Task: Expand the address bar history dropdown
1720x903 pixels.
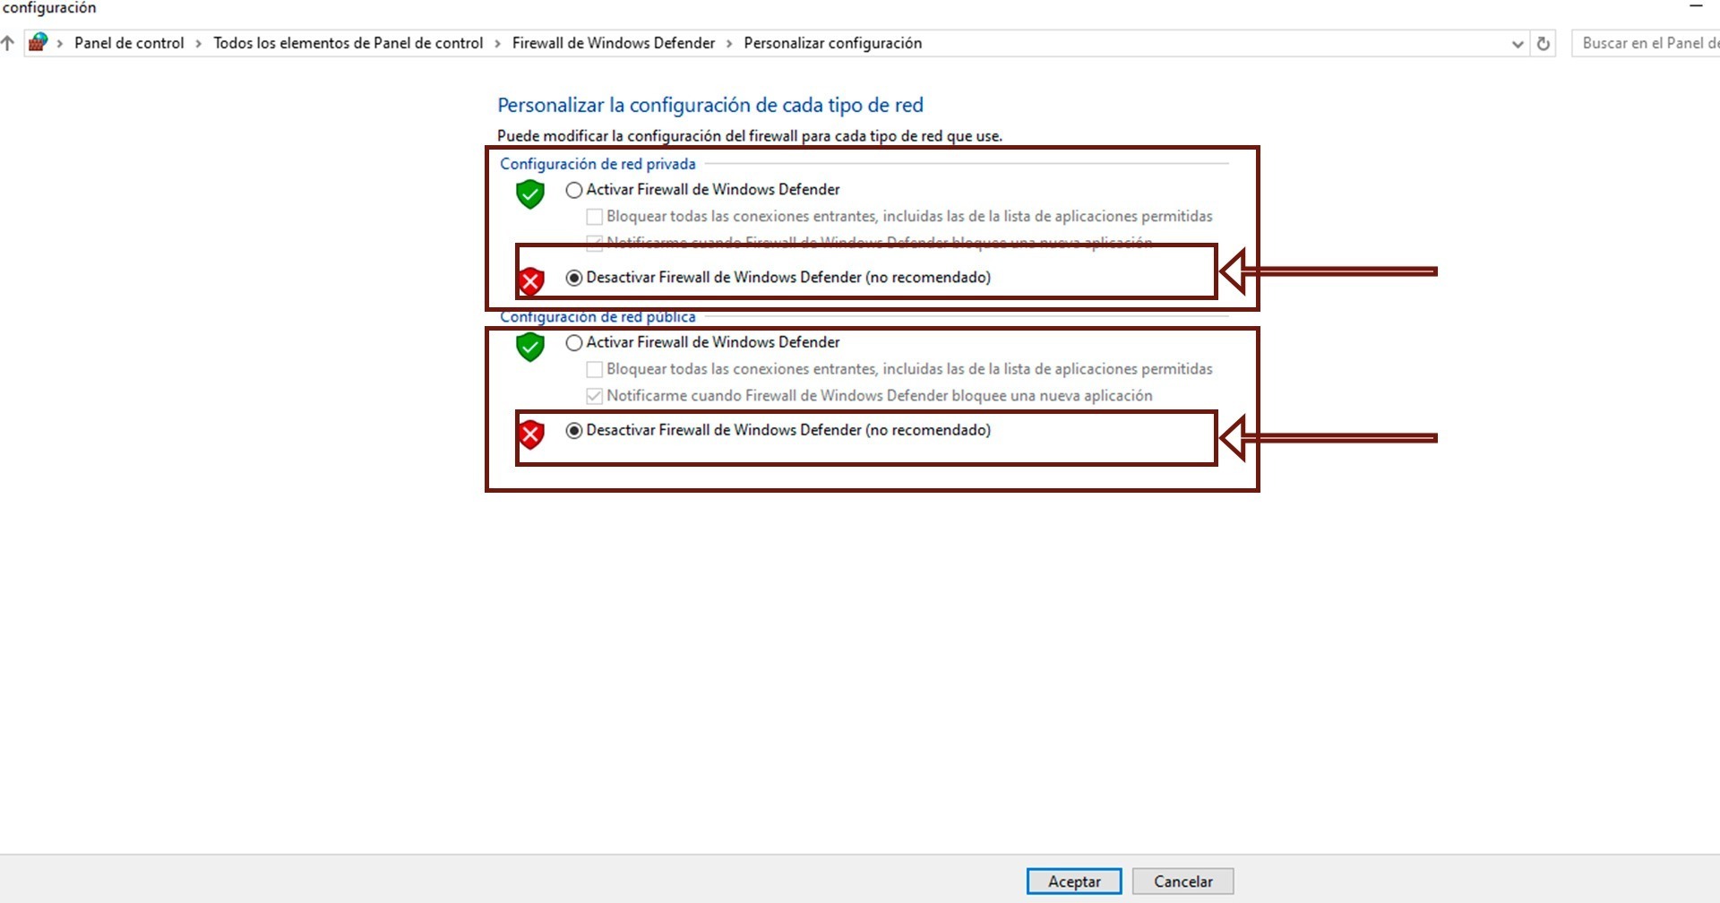Action: [x=1518, y=43]
